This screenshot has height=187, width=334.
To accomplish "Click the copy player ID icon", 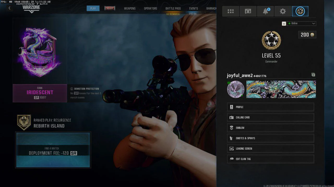I will point(313,75).
